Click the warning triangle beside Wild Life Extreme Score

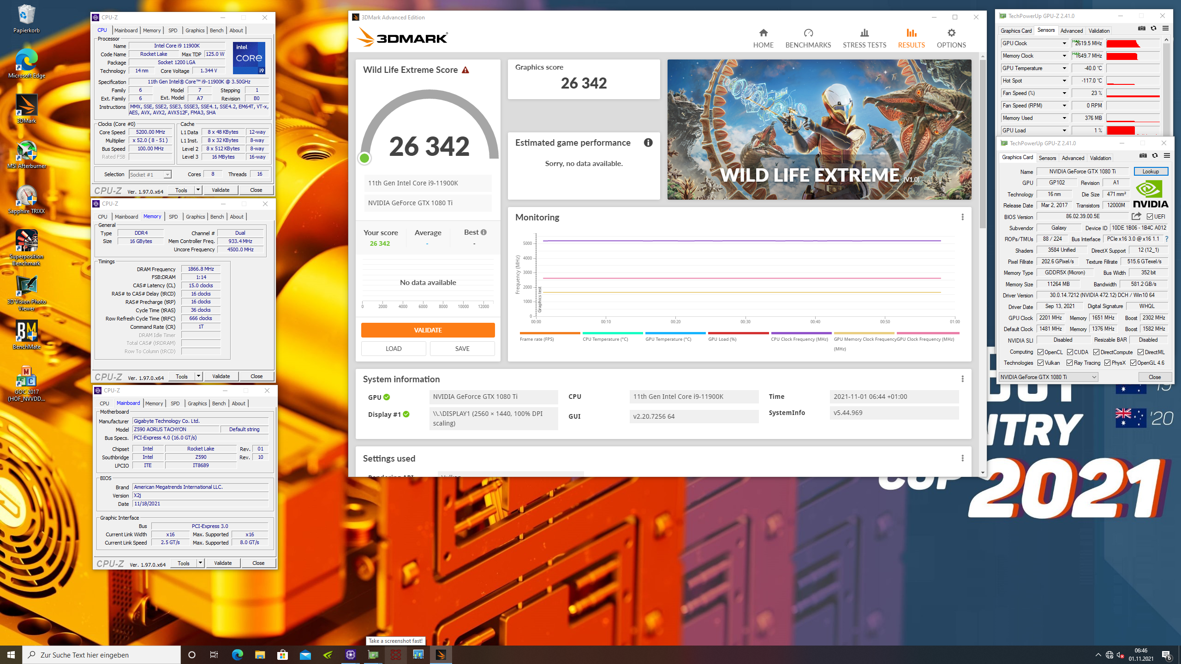[465, 70]
